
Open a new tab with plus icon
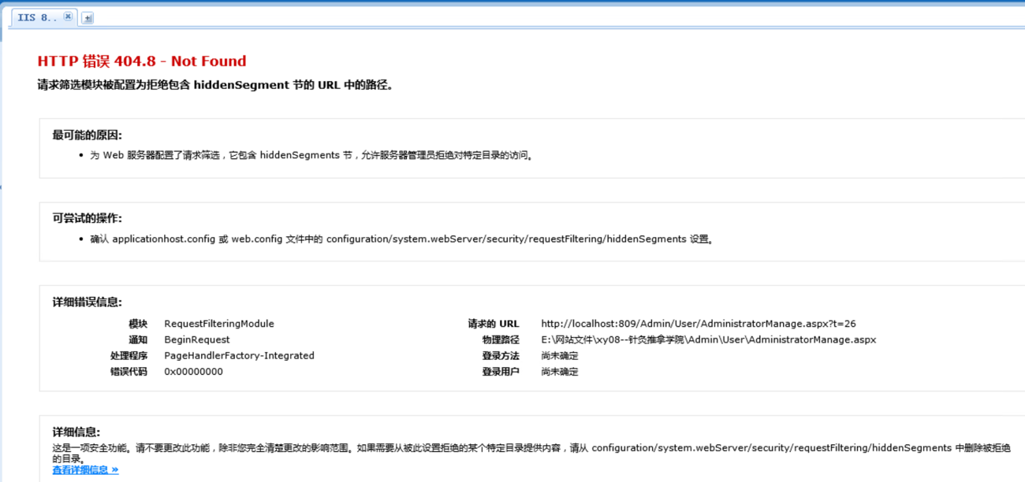88,18
